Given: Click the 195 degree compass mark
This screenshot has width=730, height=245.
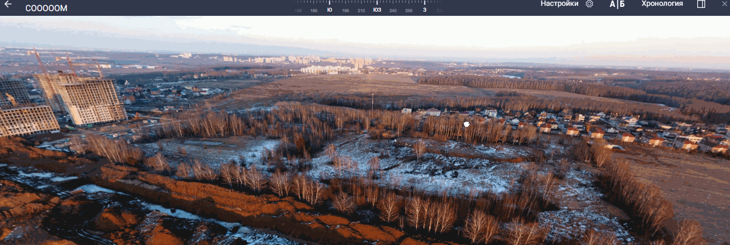Looking at the screenshot, I should pyautogui.click(x=345, y=11).
